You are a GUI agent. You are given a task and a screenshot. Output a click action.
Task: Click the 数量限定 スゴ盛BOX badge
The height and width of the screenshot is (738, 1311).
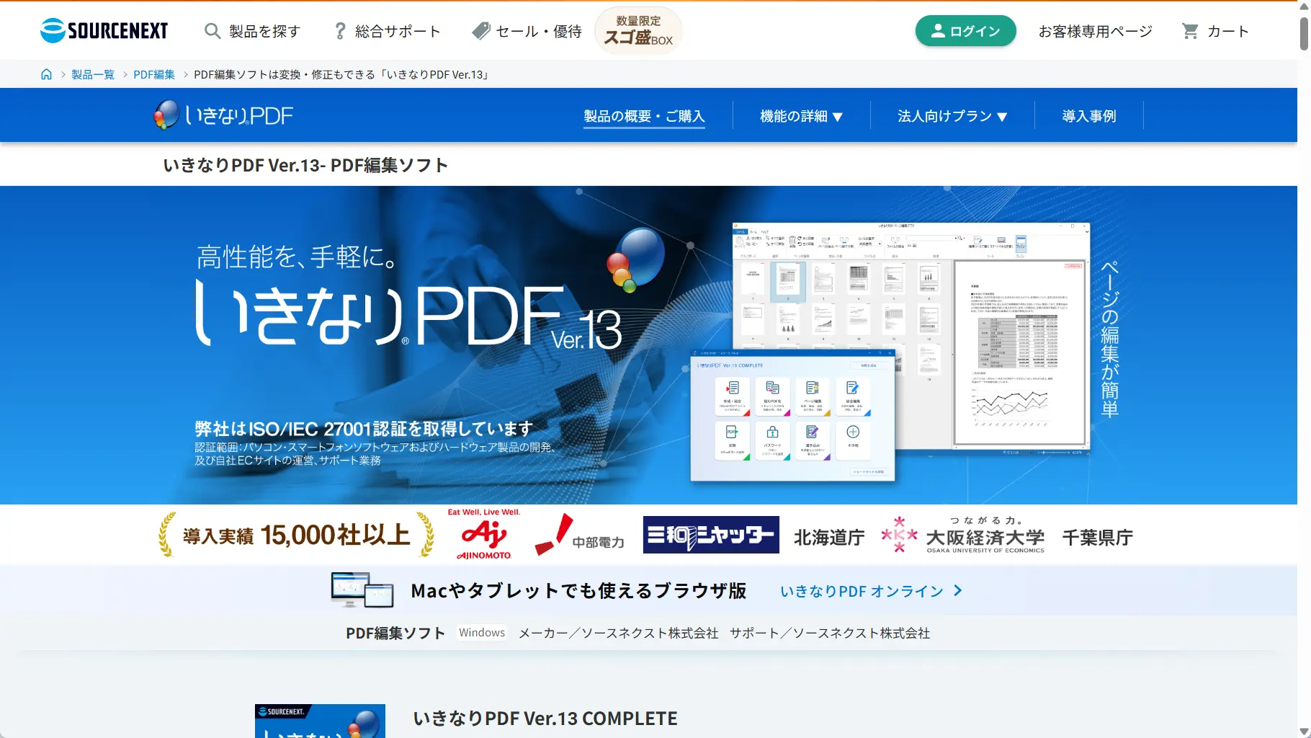(x=638, y=30)
